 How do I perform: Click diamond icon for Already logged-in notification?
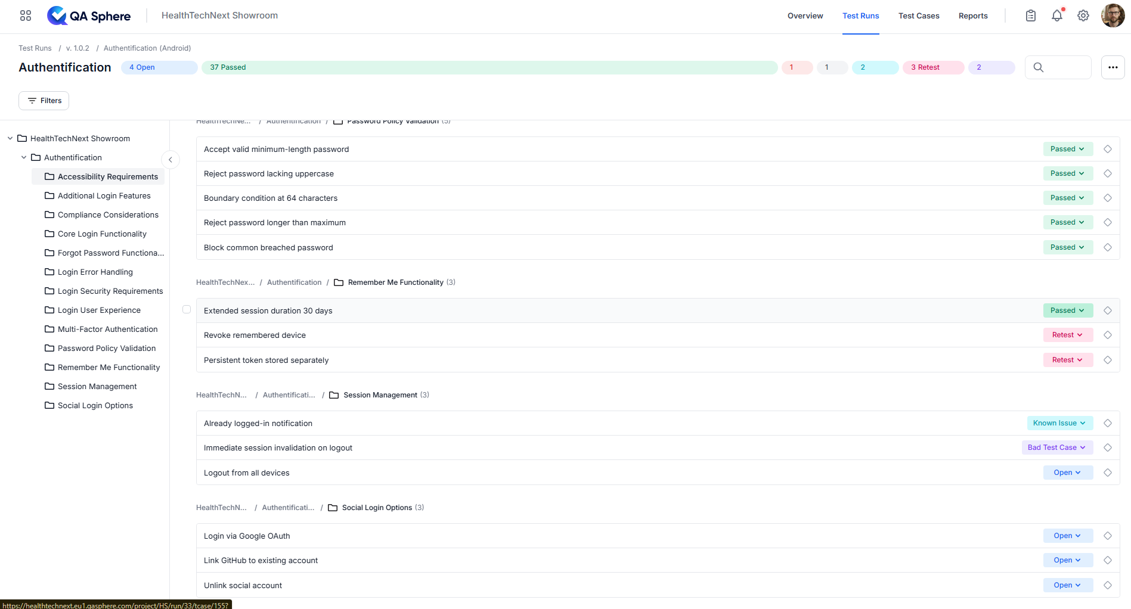[x=1108, y=423]
